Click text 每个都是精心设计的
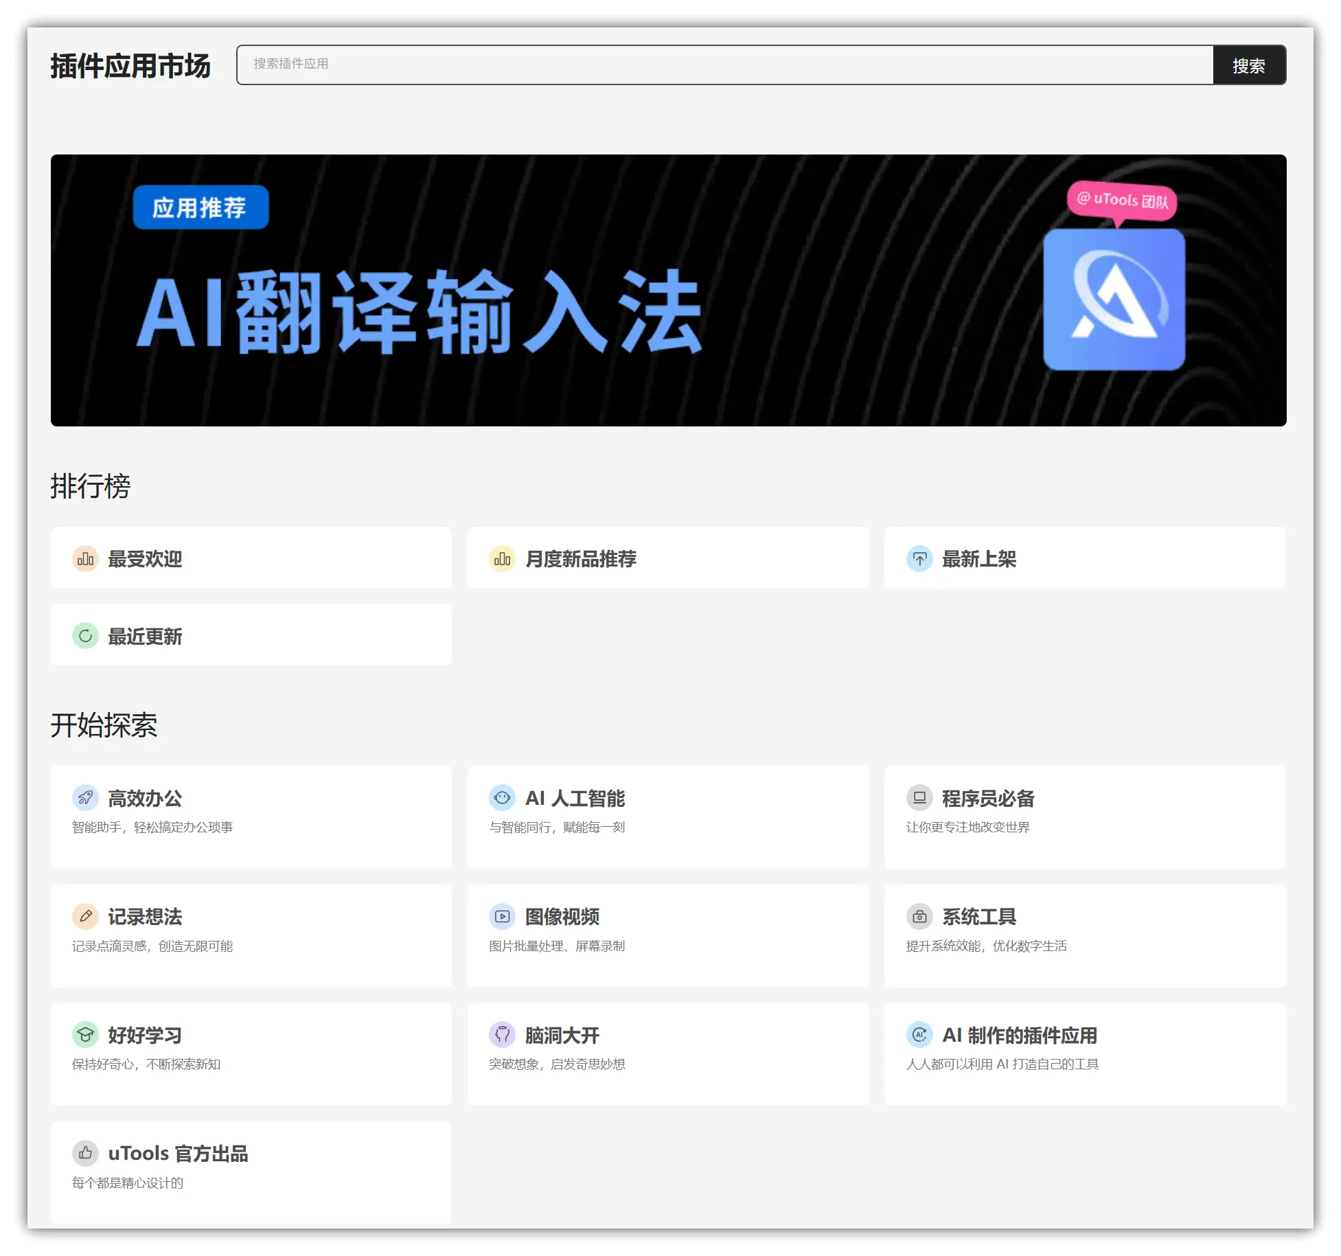Viewport: 1341px width, 1256px height. pos(128,1183)
